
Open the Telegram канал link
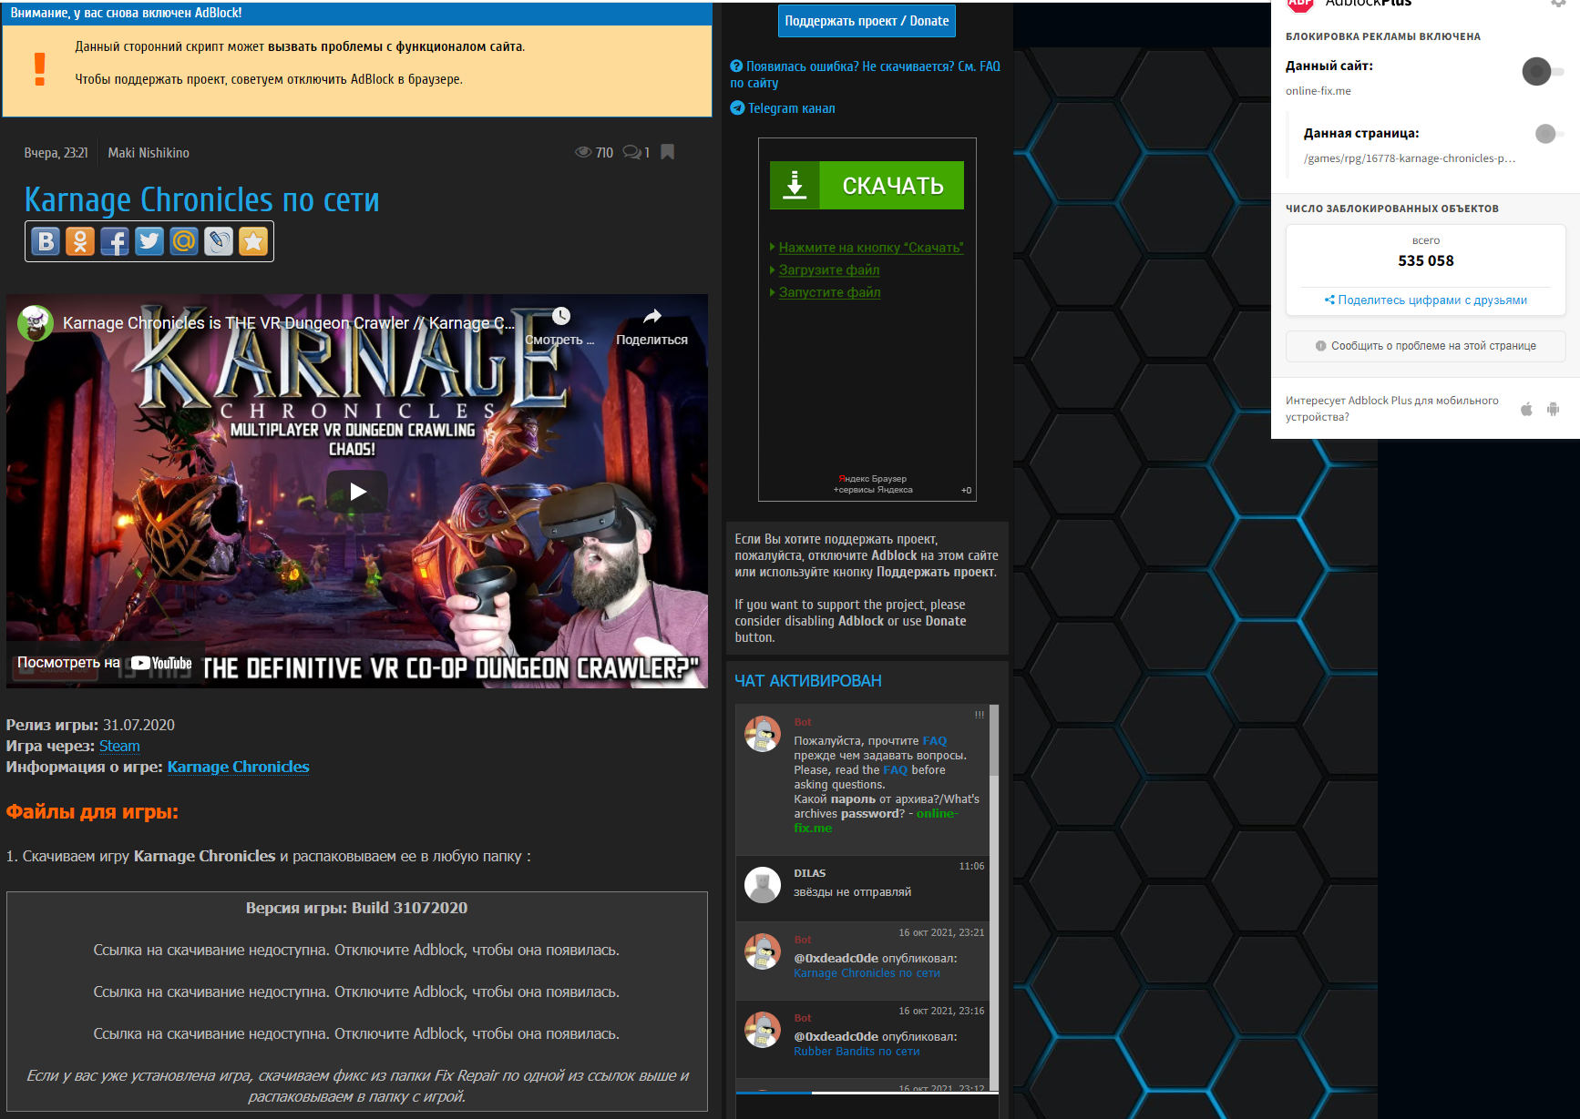click(x=791, y=108)
